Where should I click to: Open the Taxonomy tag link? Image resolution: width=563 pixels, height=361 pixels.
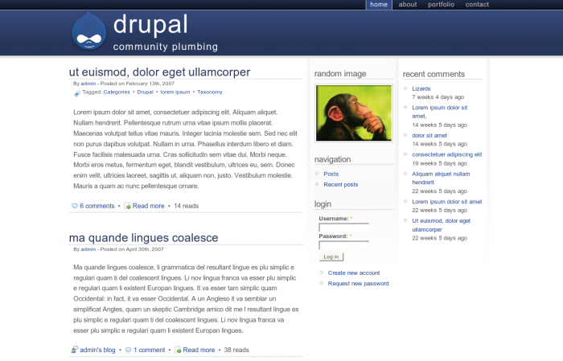210,92
